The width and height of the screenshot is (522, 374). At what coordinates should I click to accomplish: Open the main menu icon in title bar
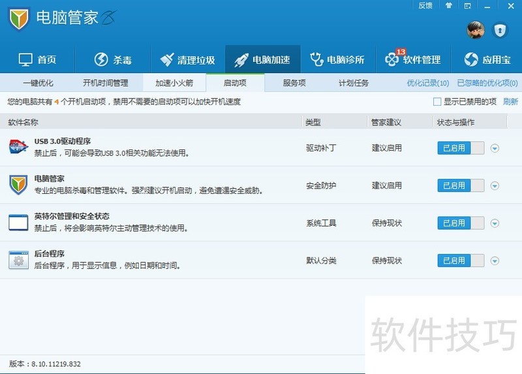point(467,6)
